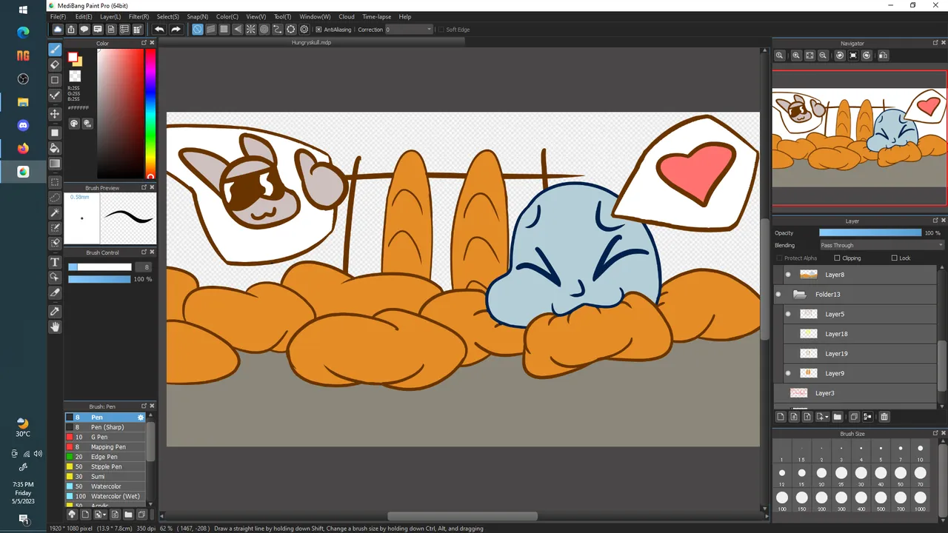Enable the Lock checkbox
948x533 pixels.
click(x=894, y=258)
